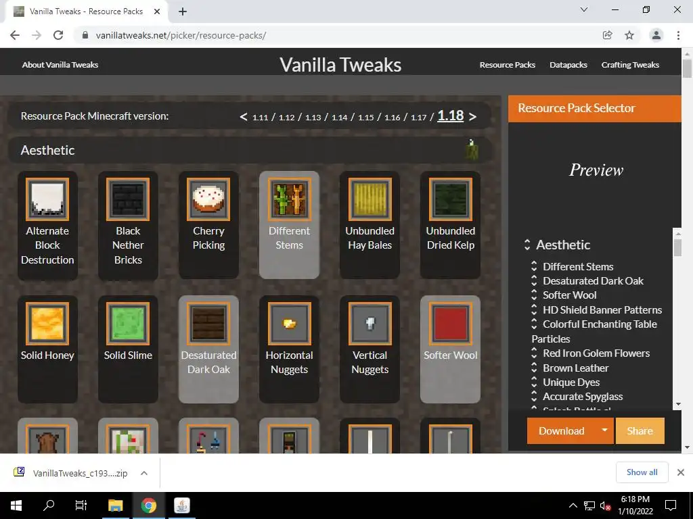Click the pack selector list scrollbar
The width and height of the screenshot is (693, 519).
pyautogui.click(x=677, y=247)
